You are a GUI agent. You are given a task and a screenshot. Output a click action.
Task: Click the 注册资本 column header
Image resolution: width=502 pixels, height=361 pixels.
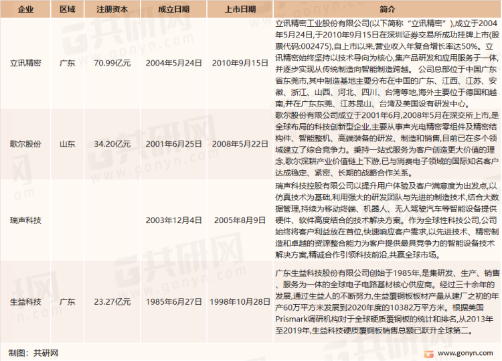coord(112,9)
